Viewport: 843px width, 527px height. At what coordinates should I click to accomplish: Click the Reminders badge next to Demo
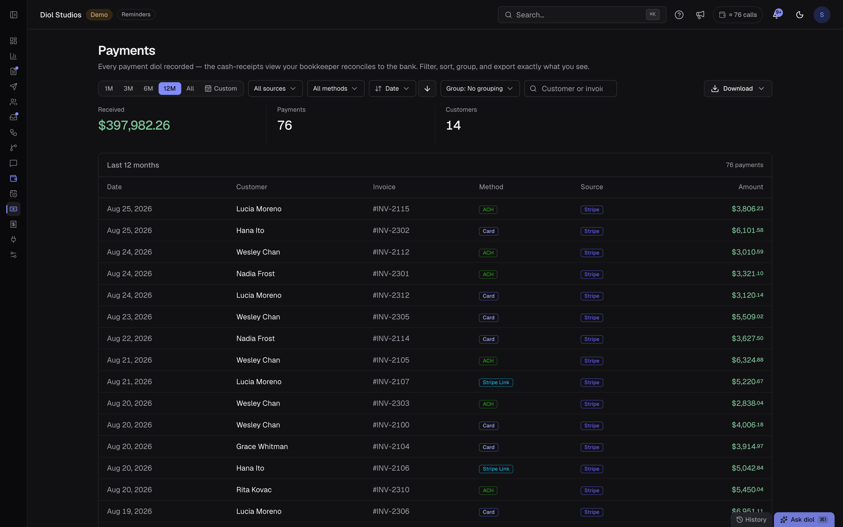[x=136, y=14]
